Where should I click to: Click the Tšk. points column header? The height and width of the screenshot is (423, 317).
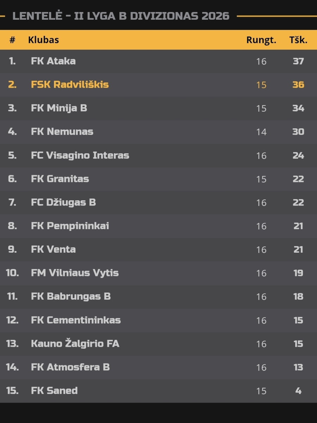(x=298, y=40)
